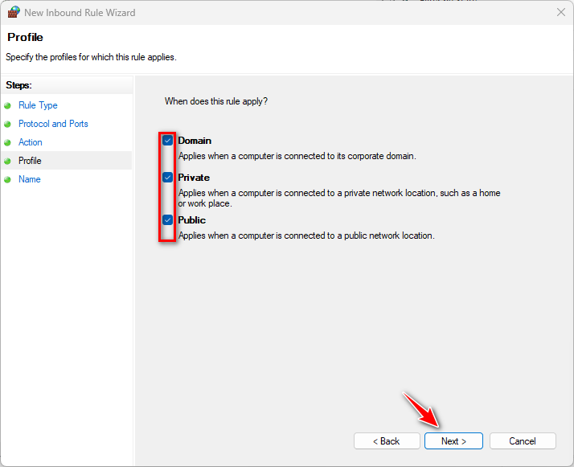Jump to the Action step

[31, 142]
